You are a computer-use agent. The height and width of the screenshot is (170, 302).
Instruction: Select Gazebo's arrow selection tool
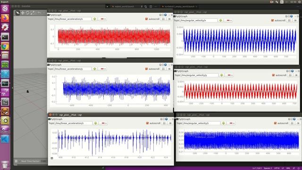click(x=17, y=13)
